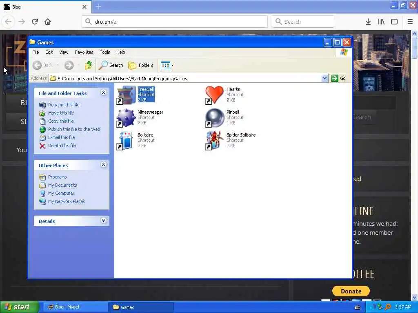Click Delete this file

coord(62,145)
